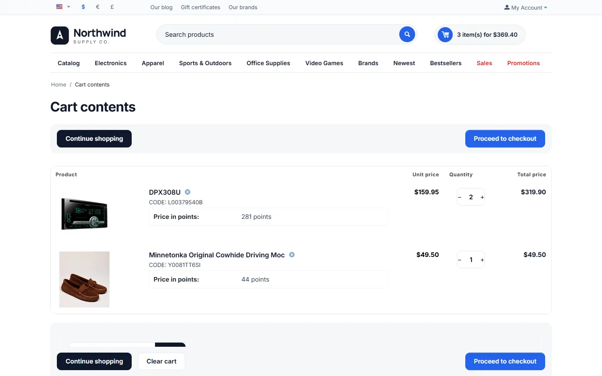Click the Minnetonka moccasin shoe thumbnail
Image resolution: width=602 pixels, height=376 pixels.
[x=84, y=279]
